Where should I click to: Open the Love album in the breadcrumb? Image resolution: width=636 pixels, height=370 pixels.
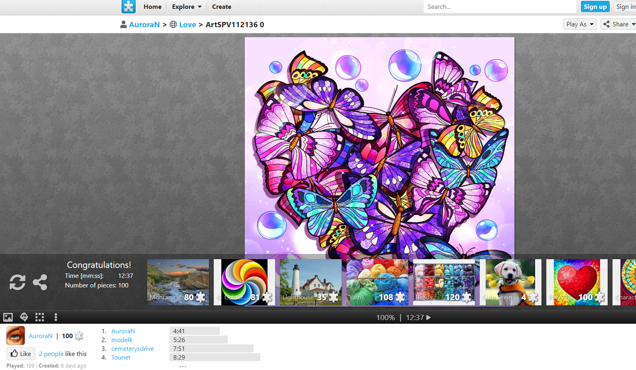tap(187, 24)
